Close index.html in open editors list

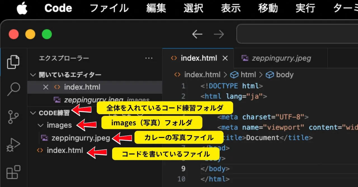46,87
